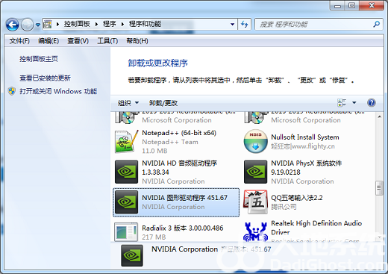Close the 程序和功能 window
Viewport: 388px width, 274px height.
click(x=372, y=5)
